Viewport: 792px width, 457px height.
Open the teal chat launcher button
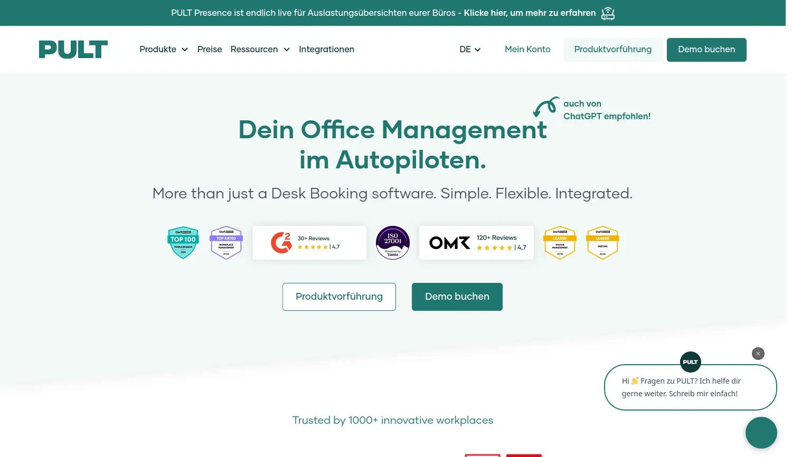pos(761,432)
